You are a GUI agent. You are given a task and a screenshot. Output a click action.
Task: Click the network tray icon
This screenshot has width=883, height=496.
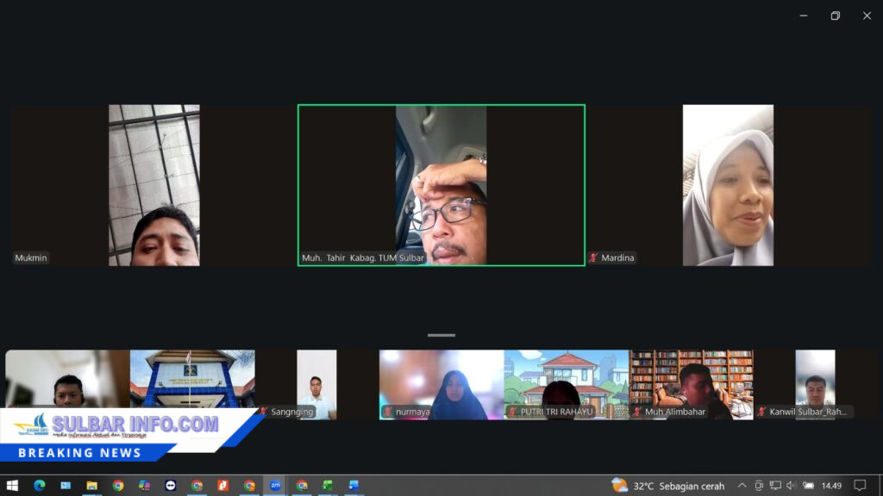[x=775, y=486]
